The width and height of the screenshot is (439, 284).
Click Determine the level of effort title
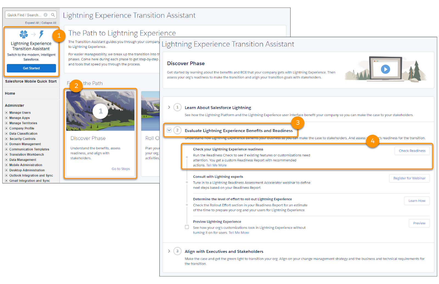(242, 199)
